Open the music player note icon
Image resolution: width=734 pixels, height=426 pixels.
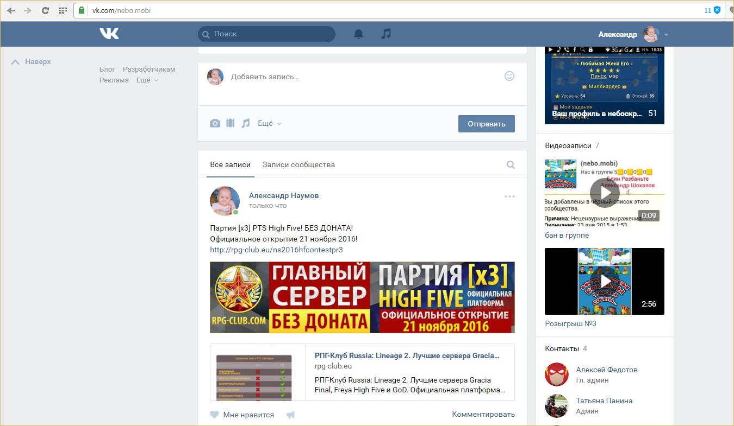[x=386, y=34]
